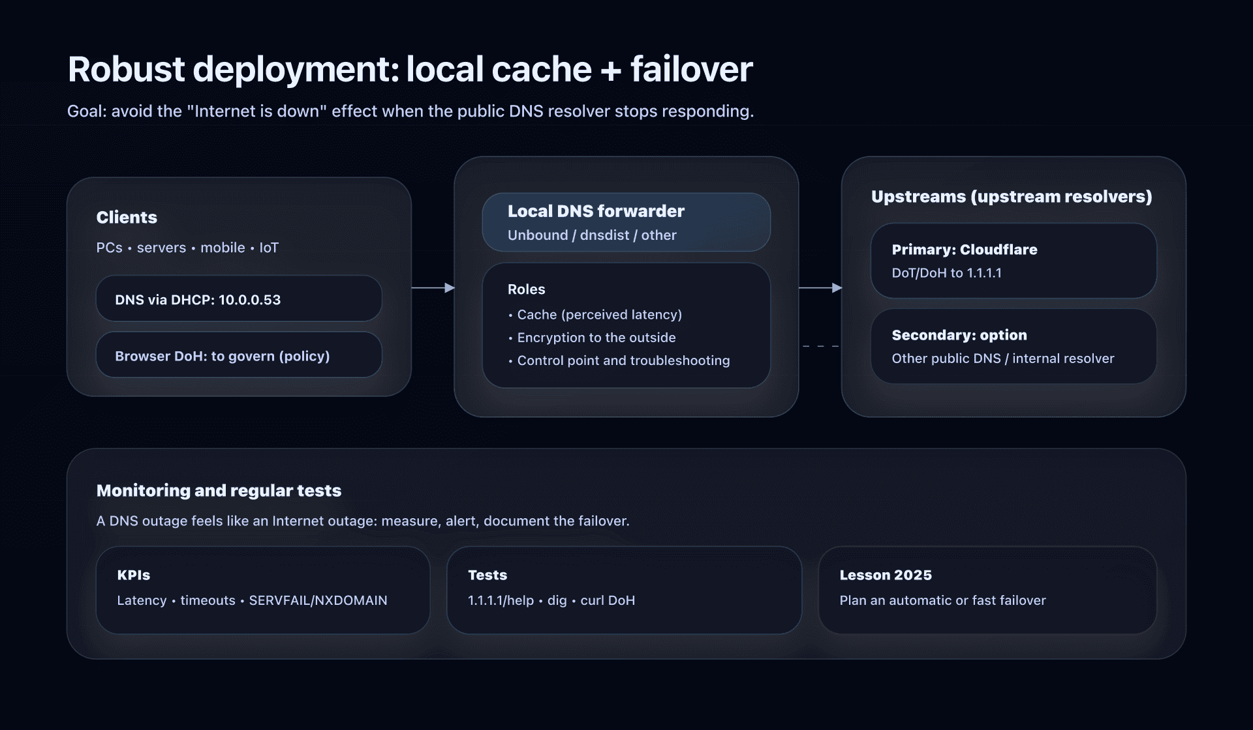The width and height of the screenshot is (1253, 730).
Task: Select the DNS via DHCP: 10.0.0.53 box
Action: tap(238, 299)
